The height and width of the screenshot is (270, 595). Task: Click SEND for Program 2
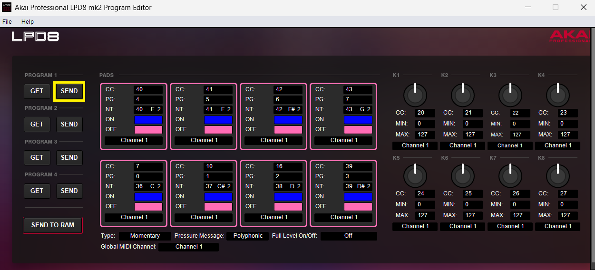[x=69, y=125]
